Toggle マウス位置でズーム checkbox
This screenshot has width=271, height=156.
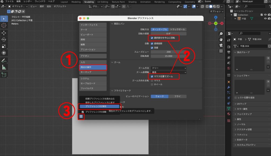152,76
